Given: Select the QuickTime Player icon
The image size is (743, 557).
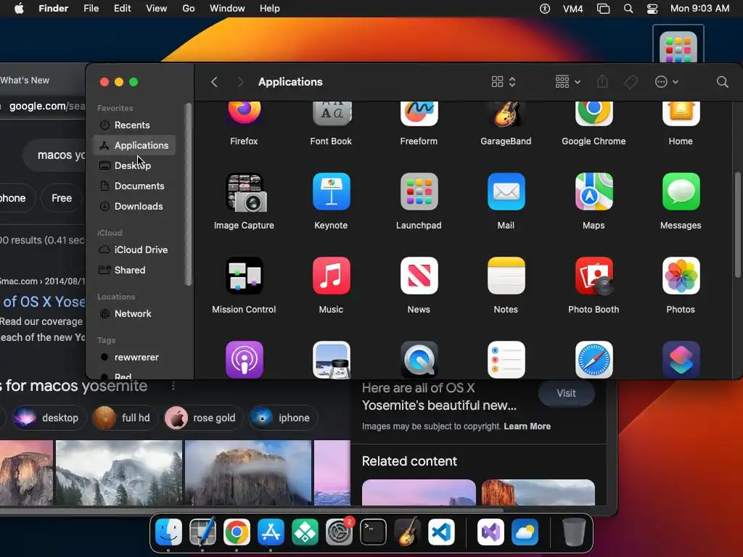Looking at the screenshot, I should [x=419, y=360].
